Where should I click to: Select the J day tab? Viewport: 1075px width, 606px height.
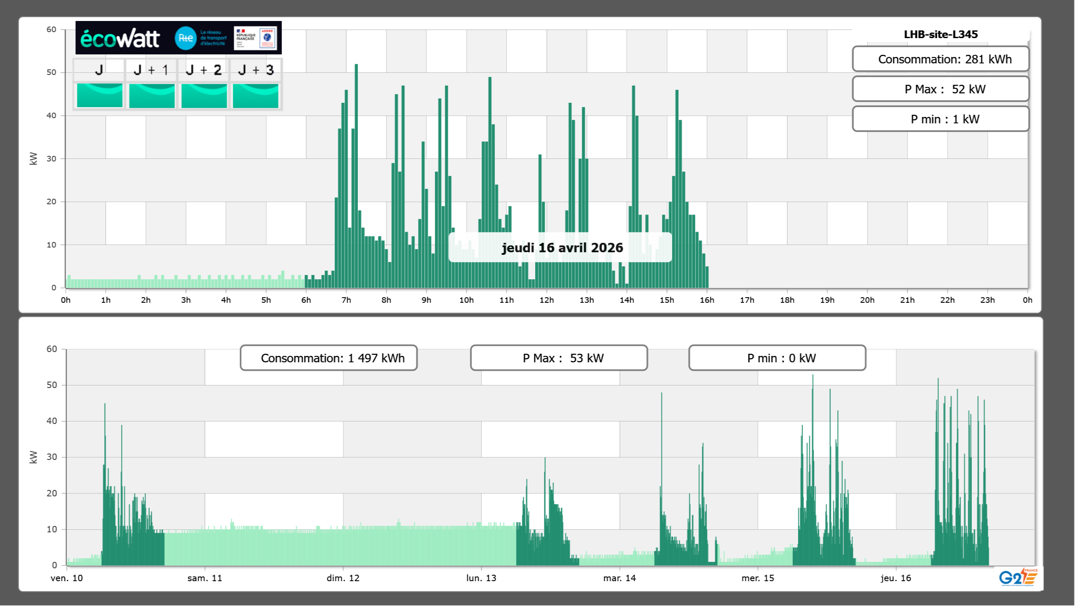[99, 70]
